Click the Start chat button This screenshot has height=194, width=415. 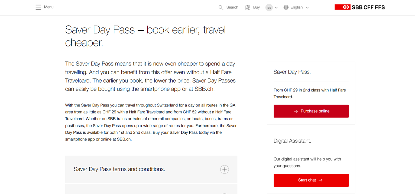click(x=311, y=180)
